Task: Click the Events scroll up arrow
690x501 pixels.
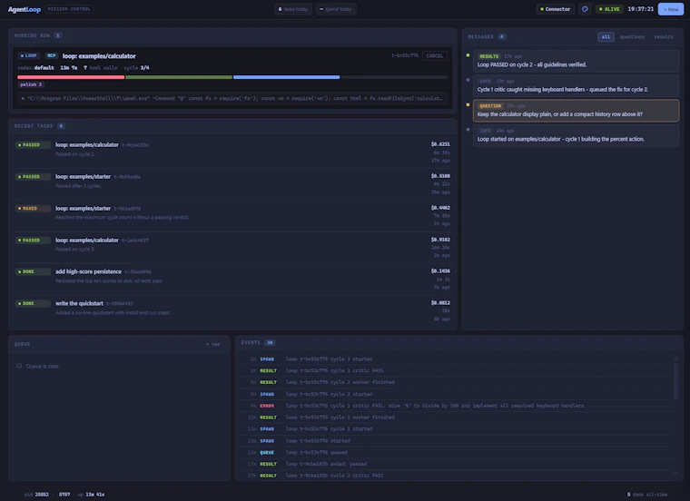Action: click(x=676, y=359)
